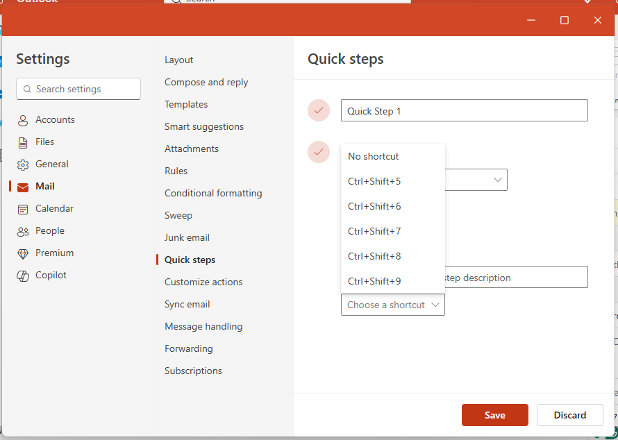Open Attachments settings
Screen dimensions: 618x440
click(191, 149)
